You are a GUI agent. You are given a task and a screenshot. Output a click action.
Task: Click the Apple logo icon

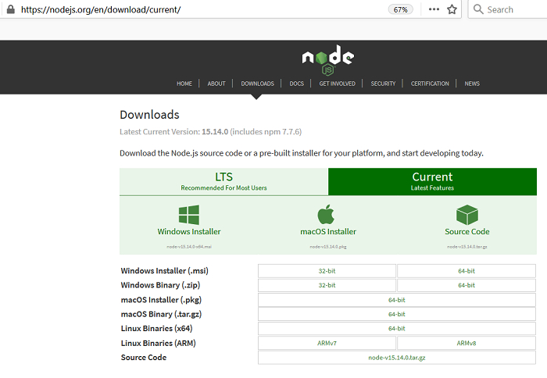tap(326, 214)
